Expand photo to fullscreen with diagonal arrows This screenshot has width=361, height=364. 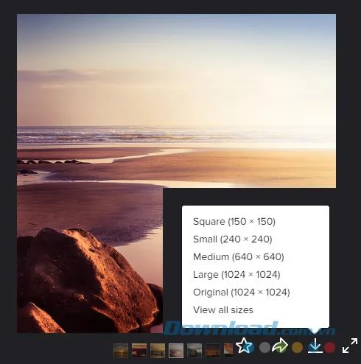(x=350, y=346)
